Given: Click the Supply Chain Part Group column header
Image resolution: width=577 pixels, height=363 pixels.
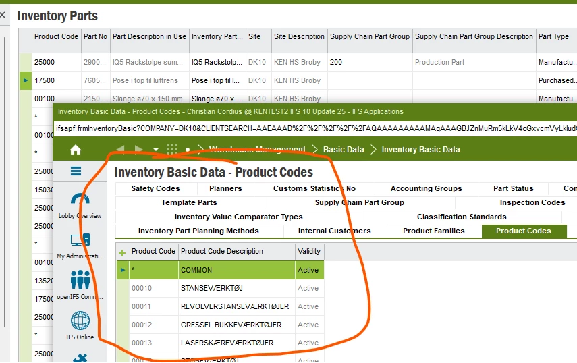Looking at the screenshot, I should click(370, 37).
